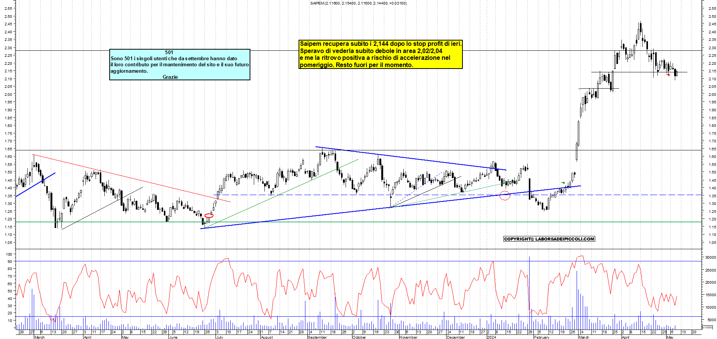Select the yellow 'Saipem recupera subito i 2,144' note

click(381, 55)
